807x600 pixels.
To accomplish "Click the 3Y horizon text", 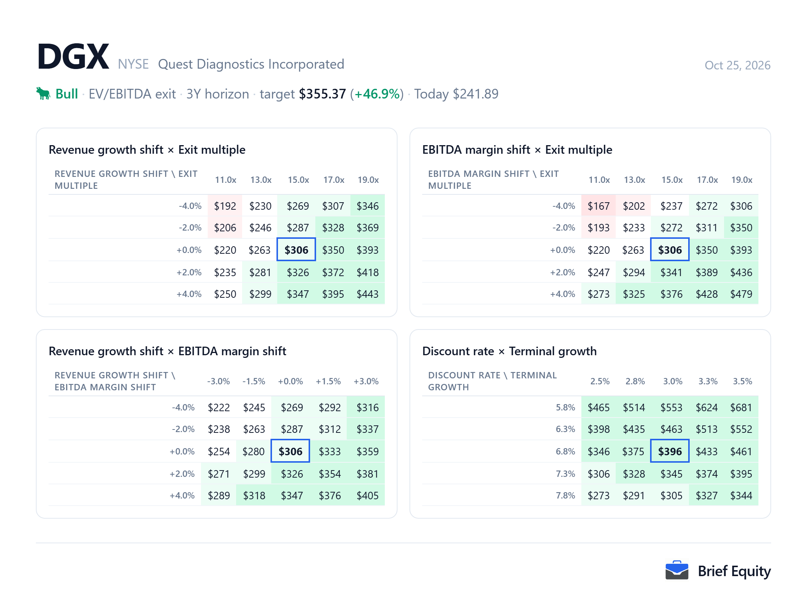I will click(218, 94).
